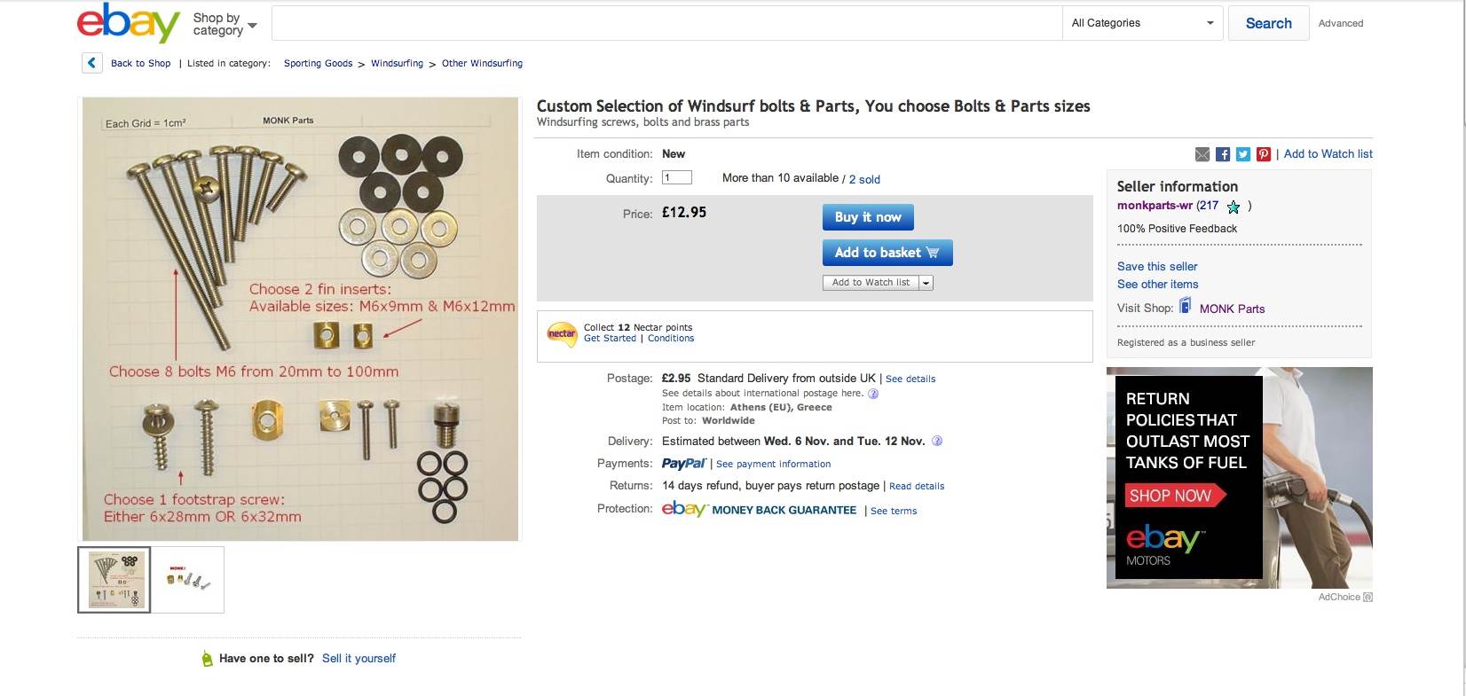Open the international postage help icon
Image resolution: width=1466 pixels, height=696 pixels.
pos(873,394)
